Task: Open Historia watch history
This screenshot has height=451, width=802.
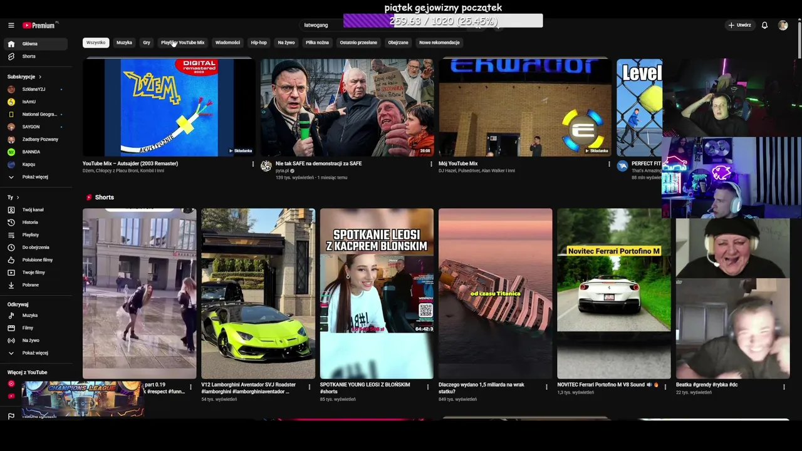Action: (36, 222)
